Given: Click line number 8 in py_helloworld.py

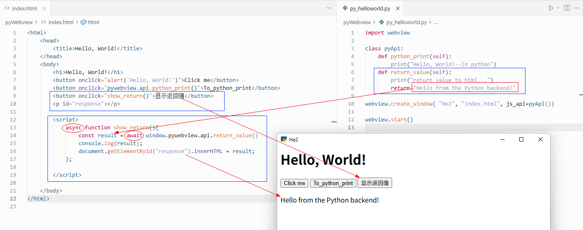Looking at the screenshot, I should 353,88.
